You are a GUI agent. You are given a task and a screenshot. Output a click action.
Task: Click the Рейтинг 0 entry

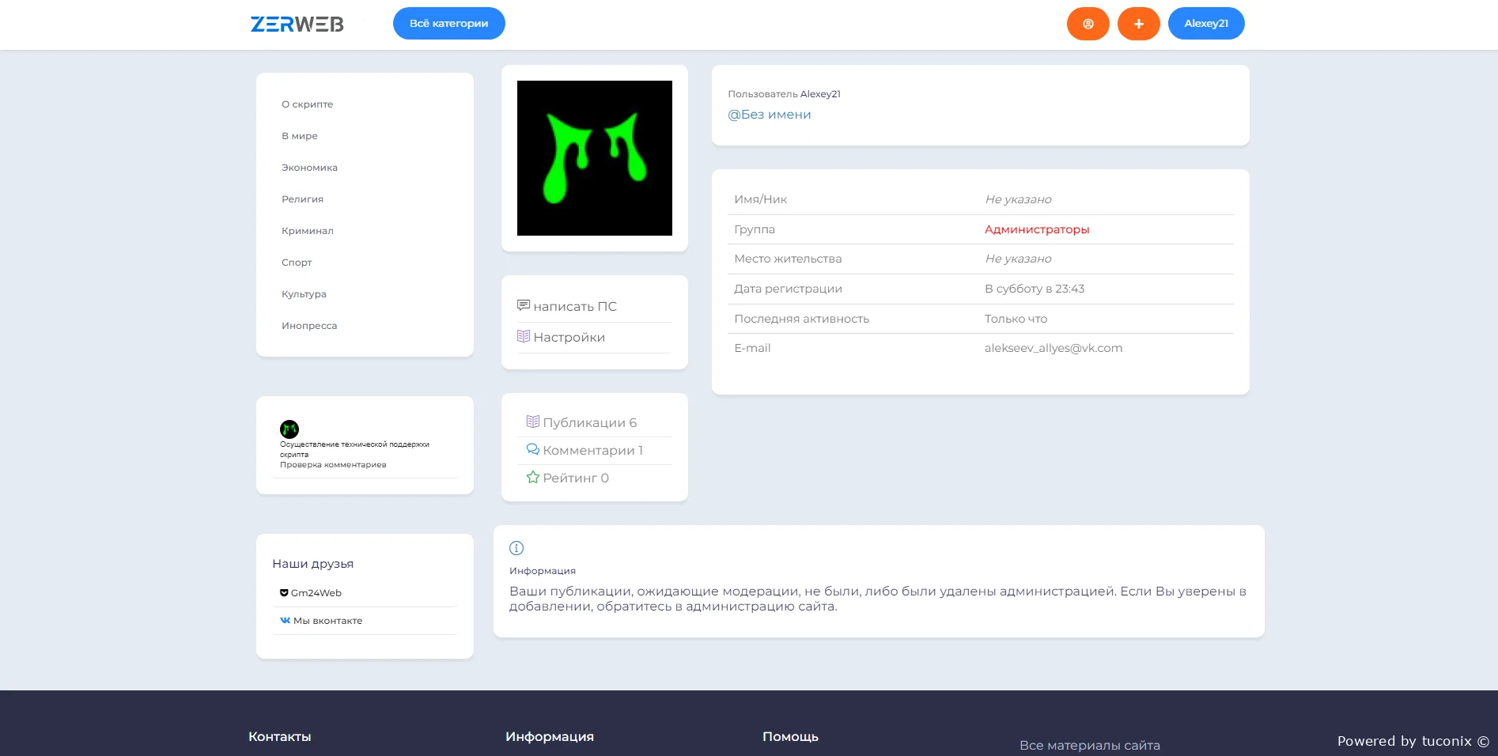(576, 478)
